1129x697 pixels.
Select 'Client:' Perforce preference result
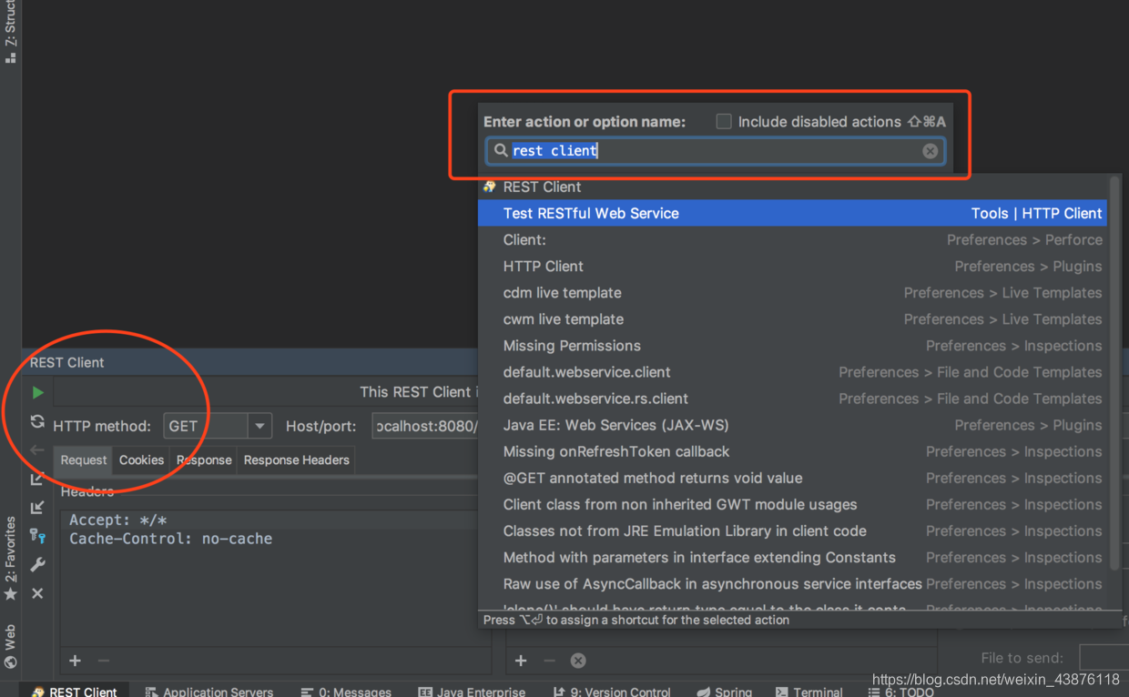[x=792, y=239]
